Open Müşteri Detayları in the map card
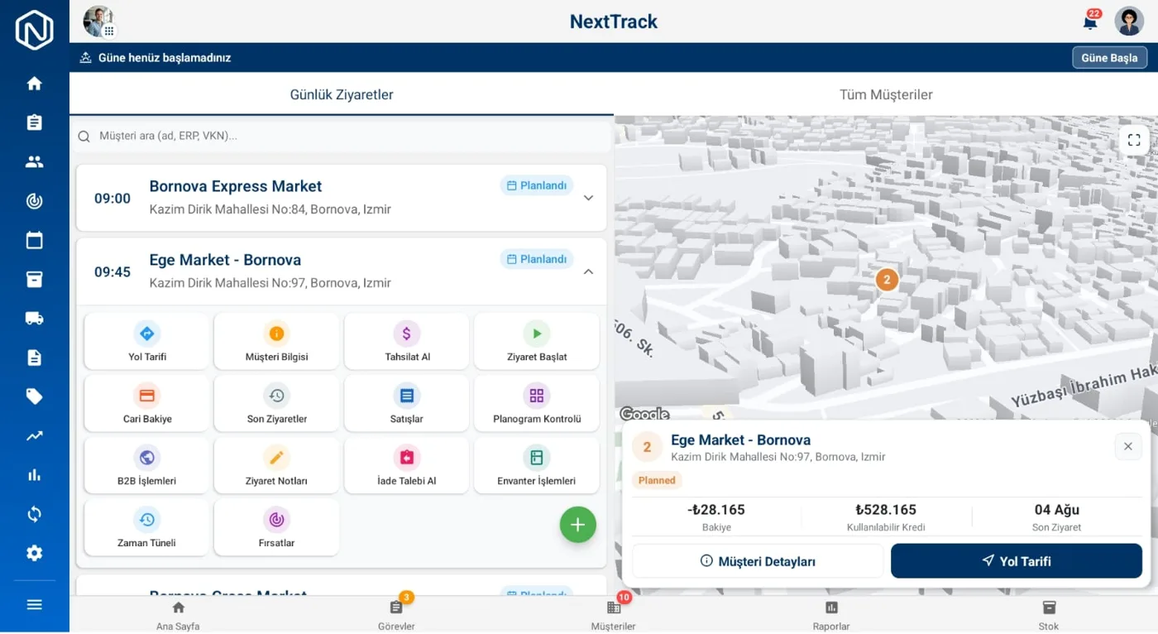This screenshot has width=1158, height=634. tap(758, 561)
